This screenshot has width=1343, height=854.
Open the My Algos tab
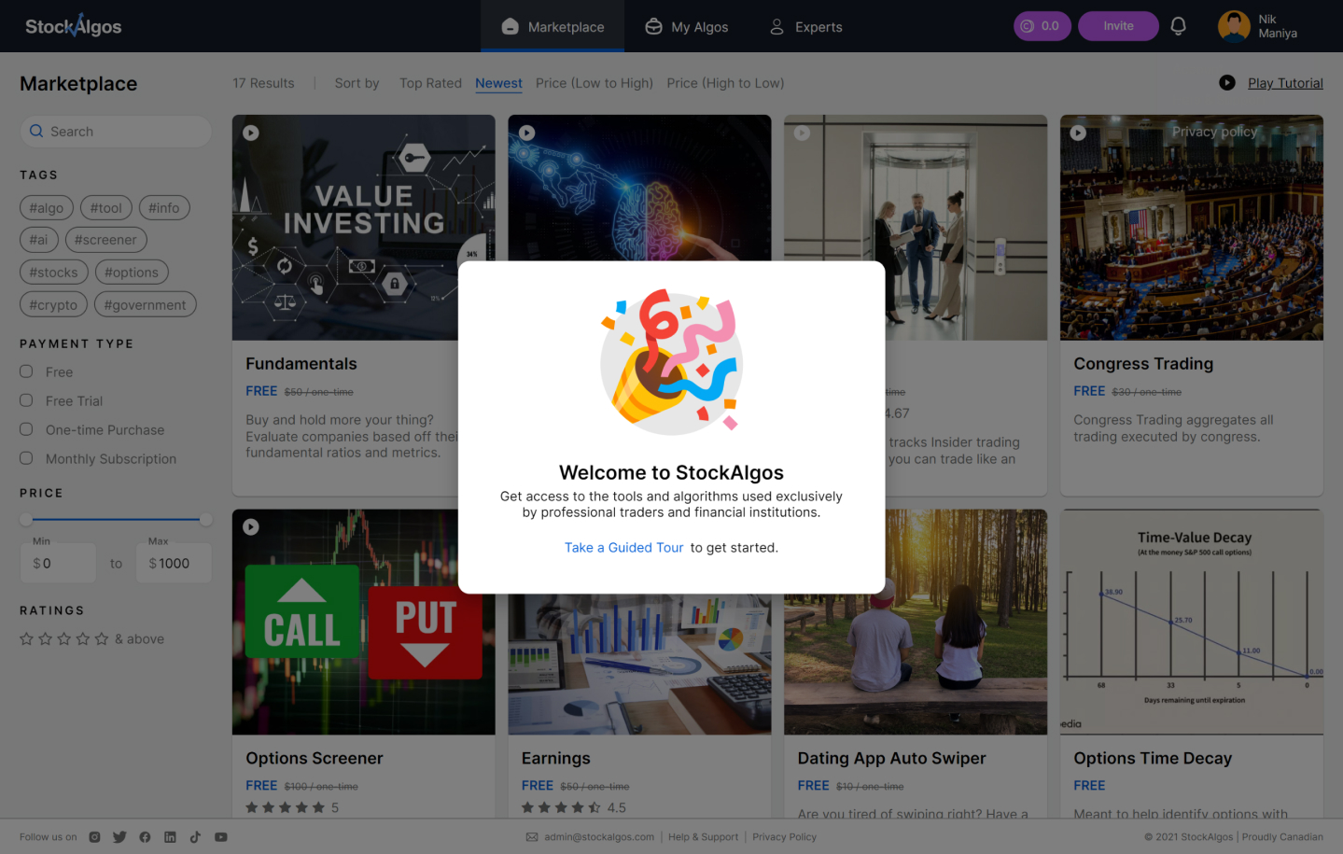pyautogui.click(x=687, y=26)
